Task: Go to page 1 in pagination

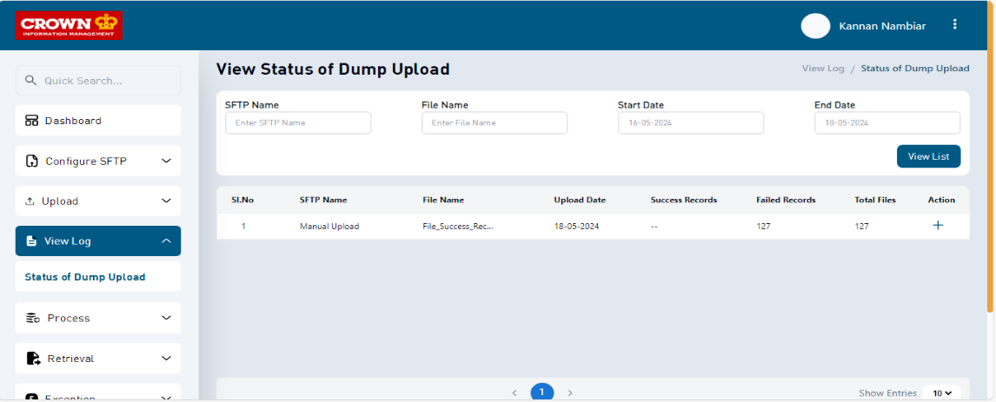Action: coord(541,392)
